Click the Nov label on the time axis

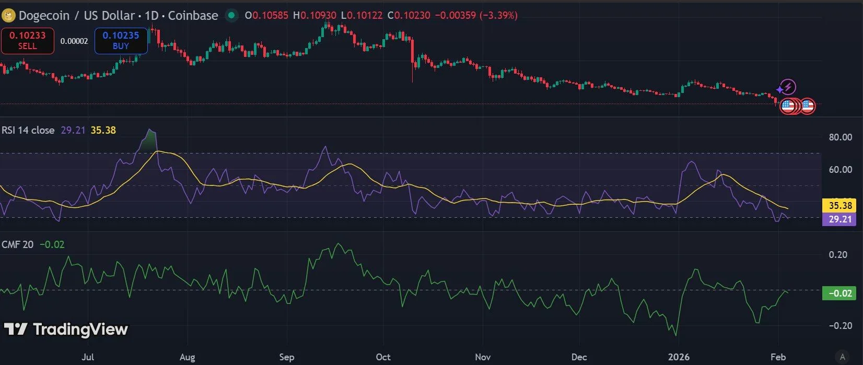click(483, 357)
